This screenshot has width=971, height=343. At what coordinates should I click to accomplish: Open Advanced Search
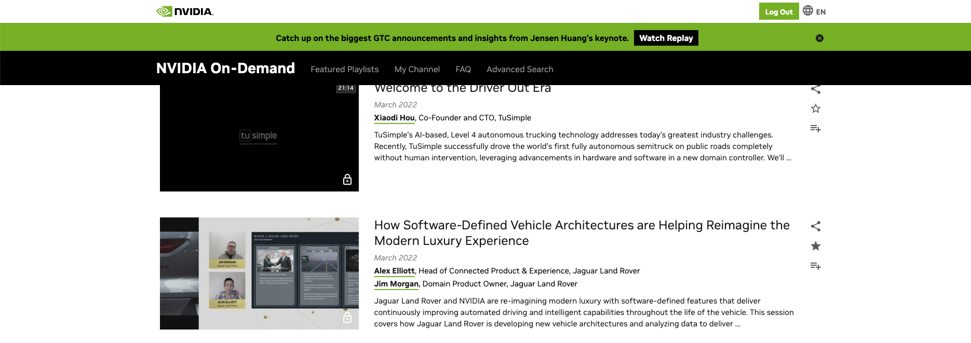click(x=520, y=69)
